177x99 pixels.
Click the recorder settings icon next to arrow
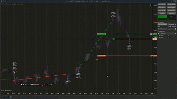click(x=23, y=84)
